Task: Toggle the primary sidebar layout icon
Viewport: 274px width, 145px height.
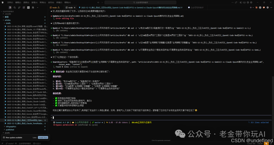Action: (x=241, y=3)
